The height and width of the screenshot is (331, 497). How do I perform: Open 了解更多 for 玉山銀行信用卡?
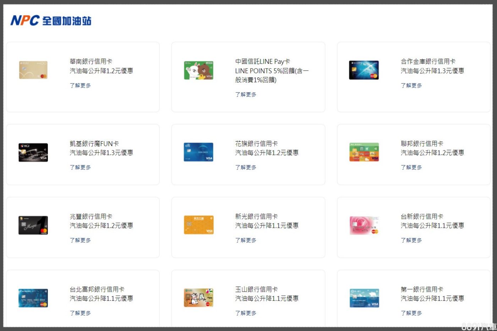click(246, 313)
